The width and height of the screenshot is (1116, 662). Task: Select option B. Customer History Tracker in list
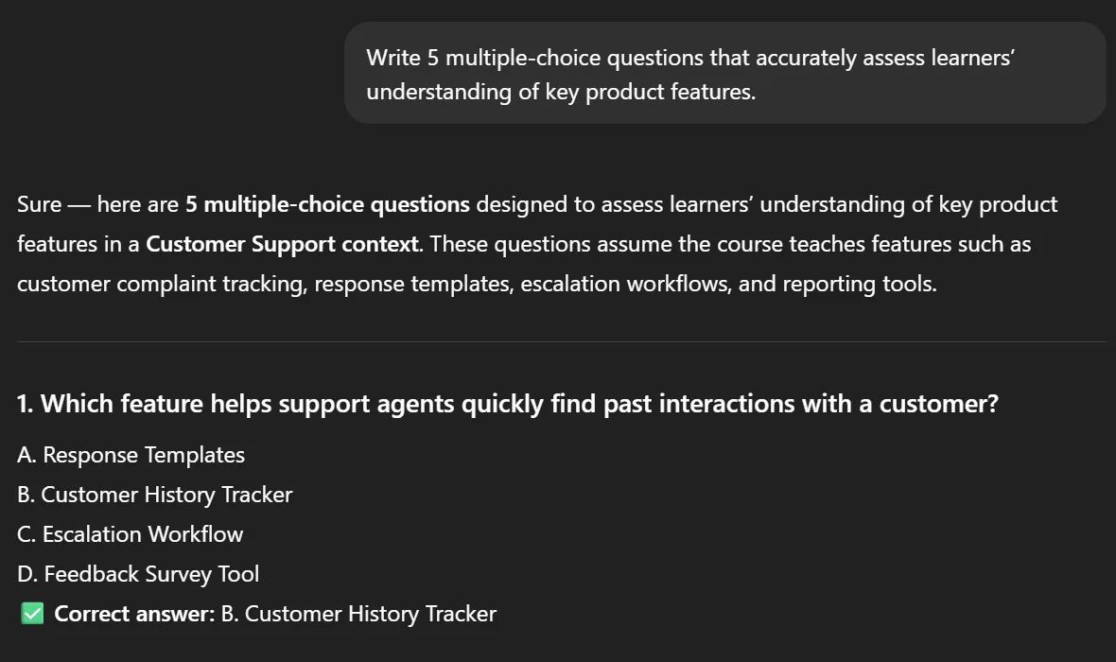(154, 495)
